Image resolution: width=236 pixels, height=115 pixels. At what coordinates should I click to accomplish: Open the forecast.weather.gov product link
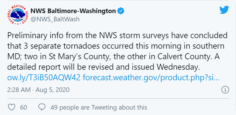click(151, 78)
